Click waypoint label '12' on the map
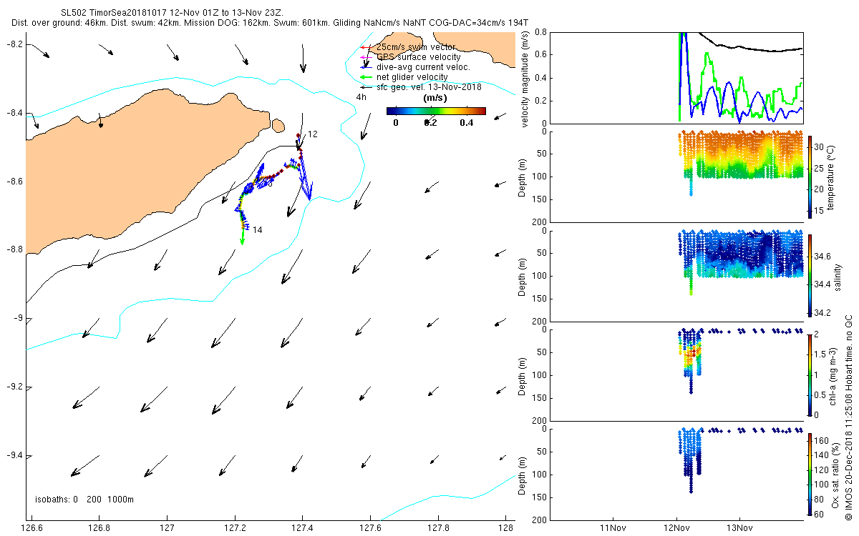The width and height of the screenshot is (859, 536). point(312,134)
